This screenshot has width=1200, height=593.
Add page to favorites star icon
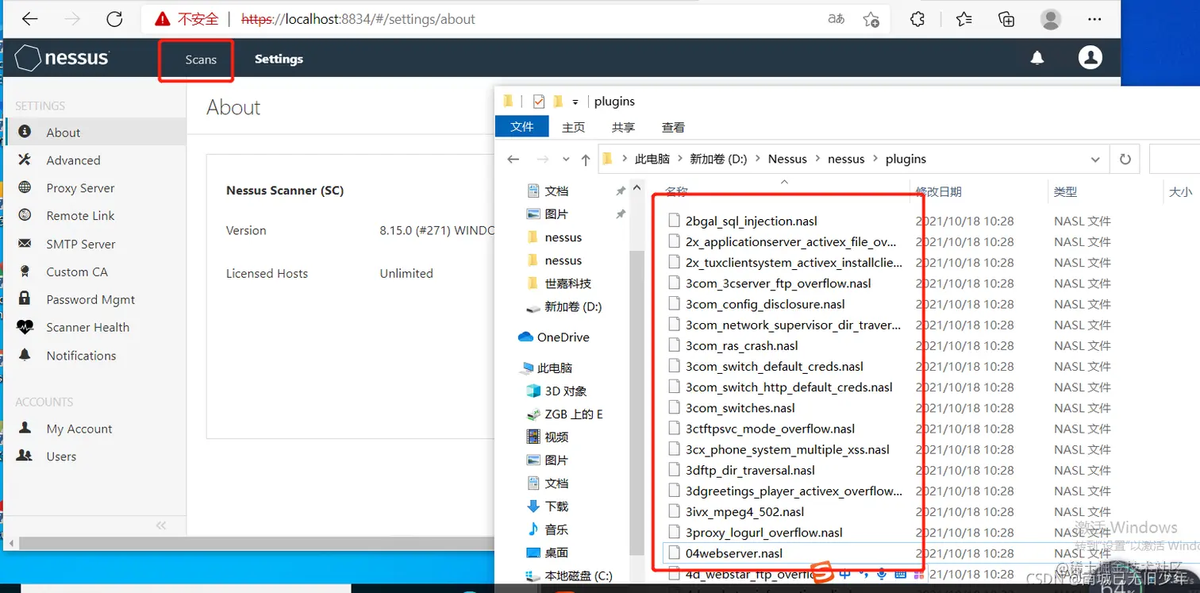click(x=871, y=19)
